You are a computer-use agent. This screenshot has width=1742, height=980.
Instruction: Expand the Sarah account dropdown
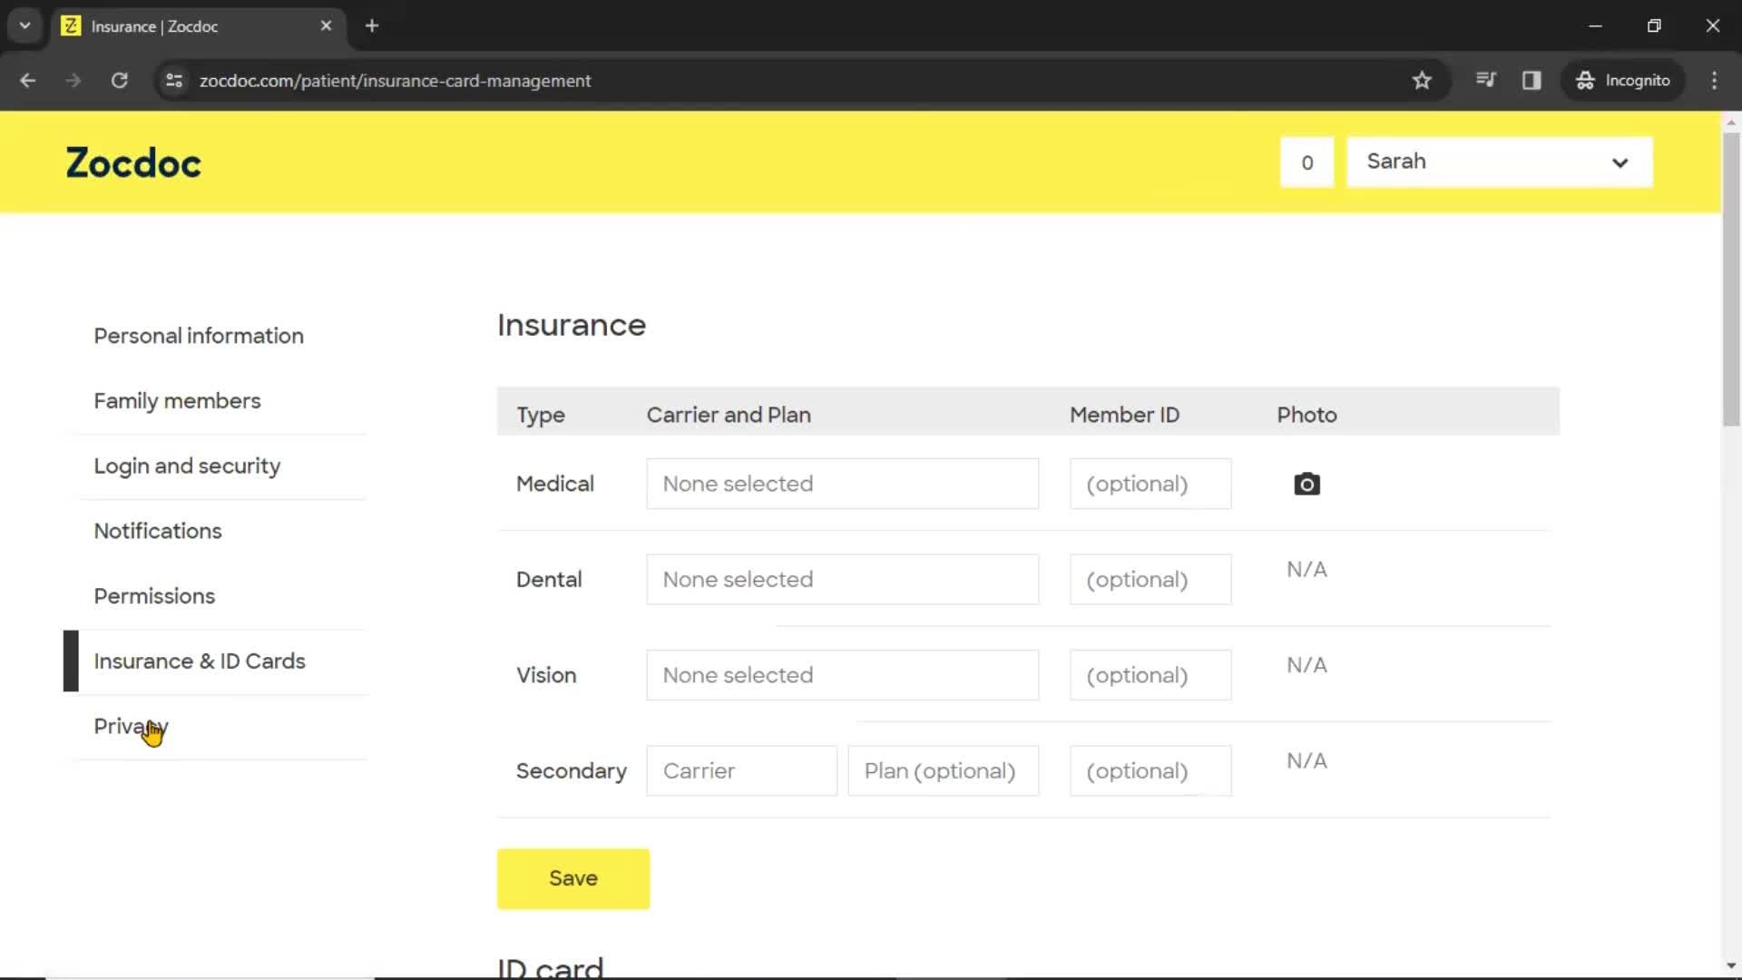(1500, 162)
